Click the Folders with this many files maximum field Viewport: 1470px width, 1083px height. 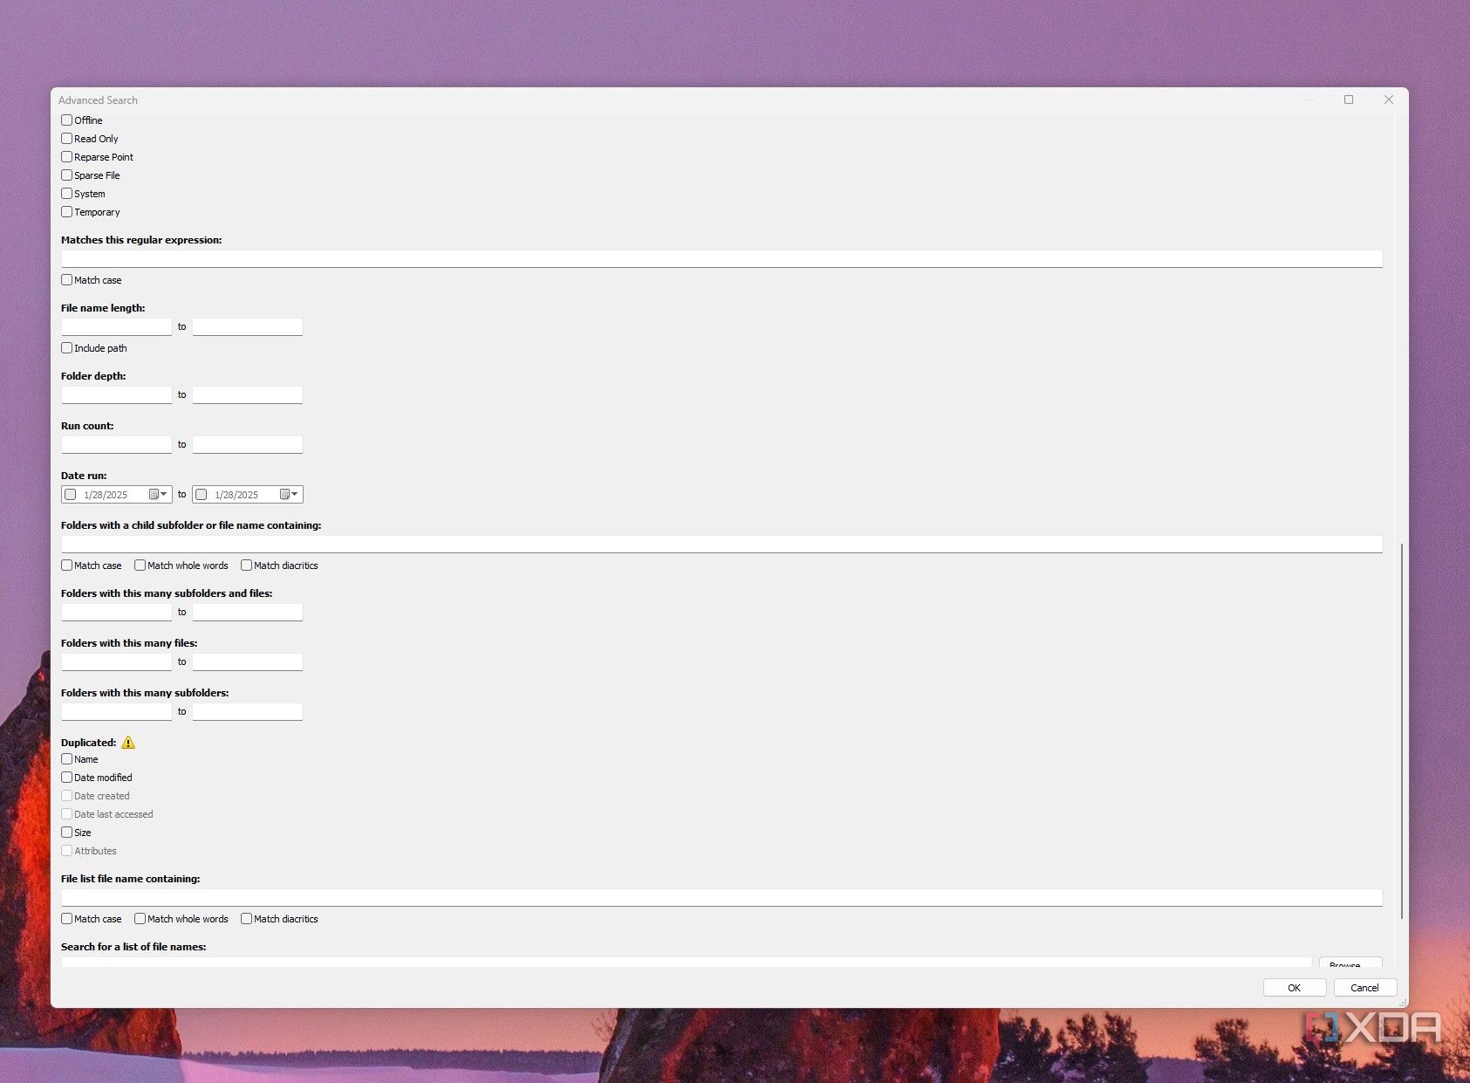[248, 661]
